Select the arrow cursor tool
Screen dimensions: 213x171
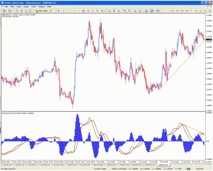pyautogui.click(x=59, y=11)
